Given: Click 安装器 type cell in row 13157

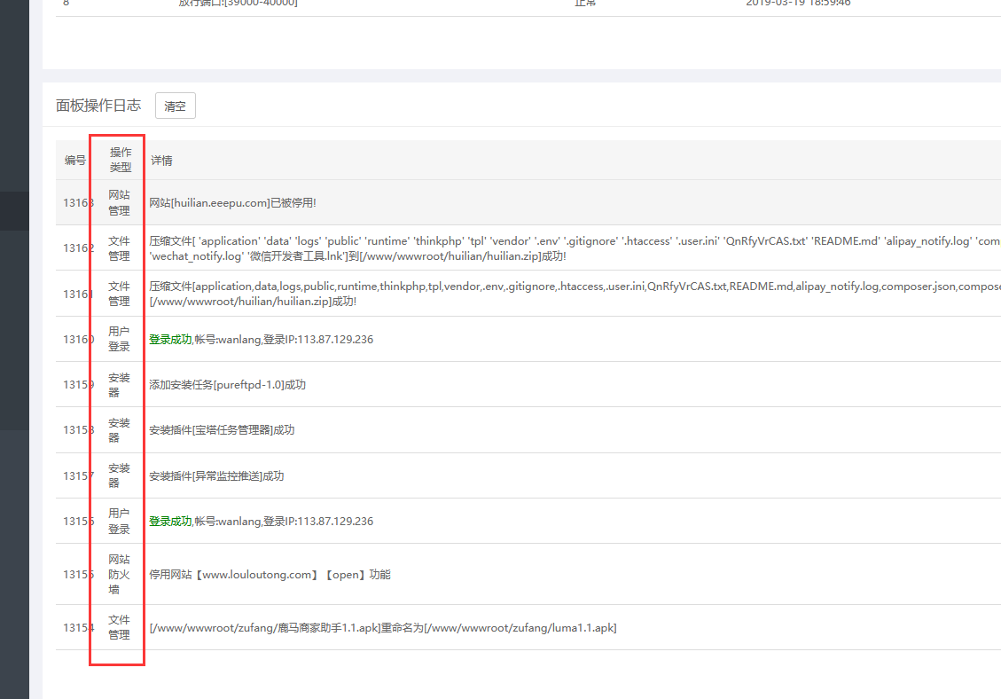Looking at the screenshot, I should [x=119, y=476].
